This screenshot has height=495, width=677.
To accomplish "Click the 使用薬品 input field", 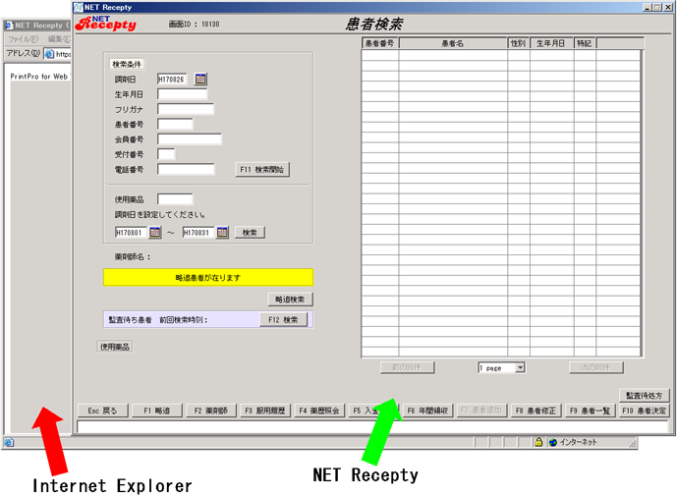I will click(x=175, y=199).
